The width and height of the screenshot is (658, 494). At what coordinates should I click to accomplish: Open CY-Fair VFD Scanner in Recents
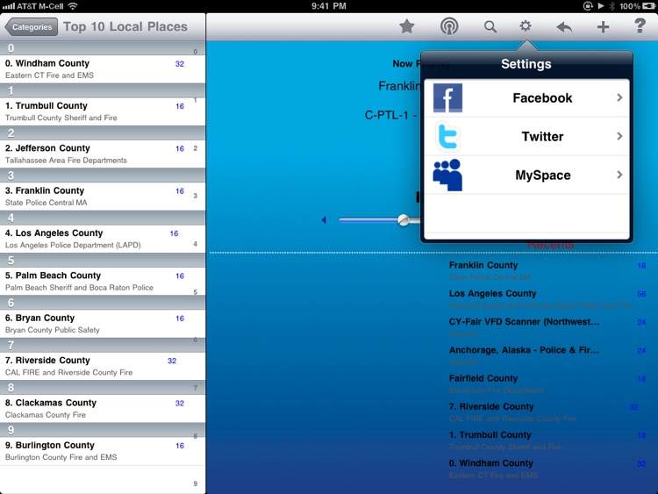pos(547,327)
